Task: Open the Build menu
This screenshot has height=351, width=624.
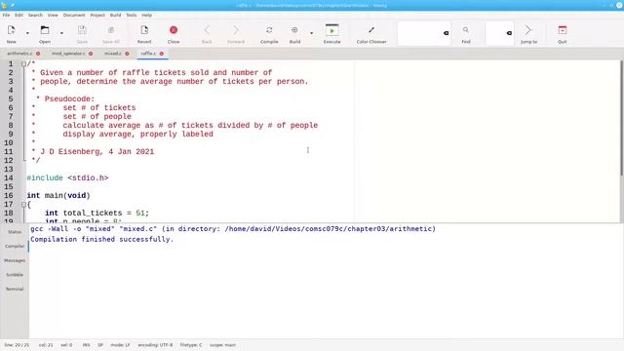Action: click(x=115, y=16)
